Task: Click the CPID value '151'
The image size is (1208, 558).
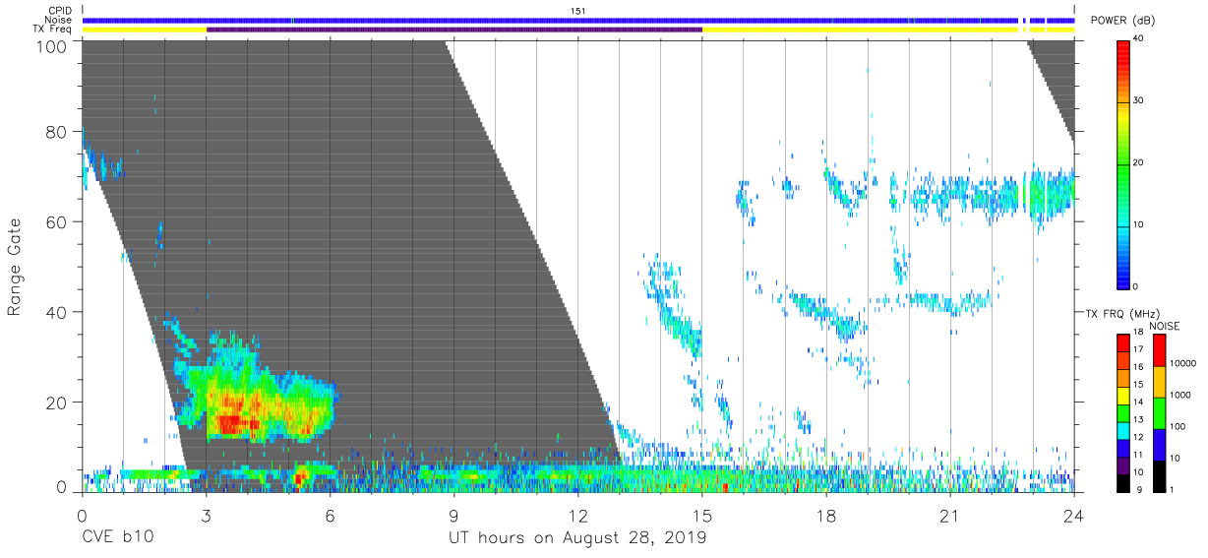Action: click(578, 10)
